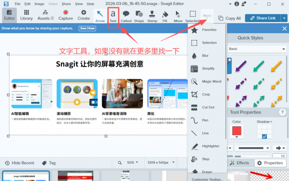The width and height of the screenshot is (289, 181).
Task: Pick the solid orange arrow style
Action: tap(276, 66)
